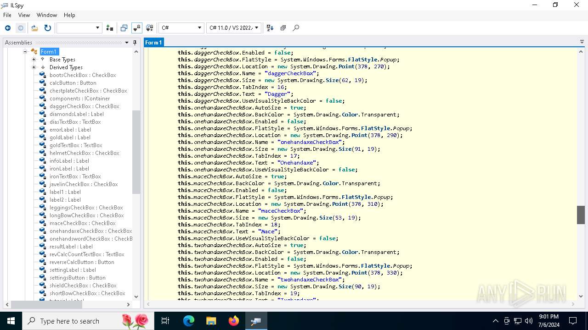The image size is (588, 330).
Task: Click the Back navigation arrow
Action: click(x=8, y=28)
